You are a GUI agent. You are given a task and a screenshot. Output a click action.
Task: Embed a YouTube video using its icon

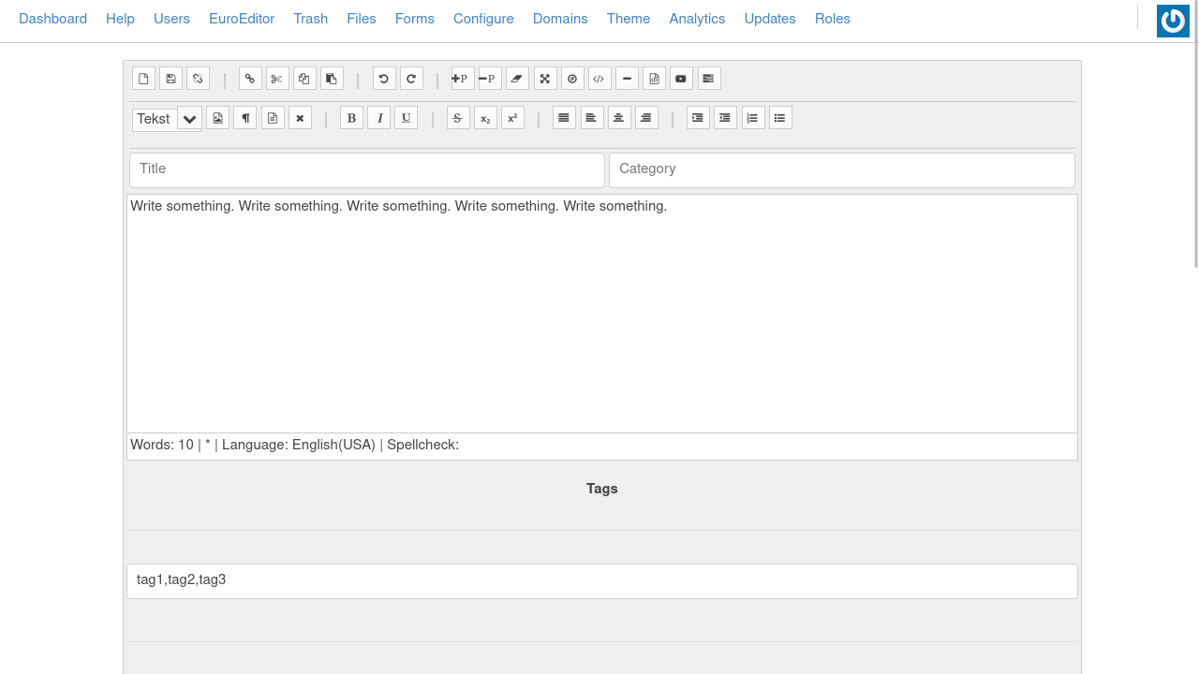click(x=680, y=78)
